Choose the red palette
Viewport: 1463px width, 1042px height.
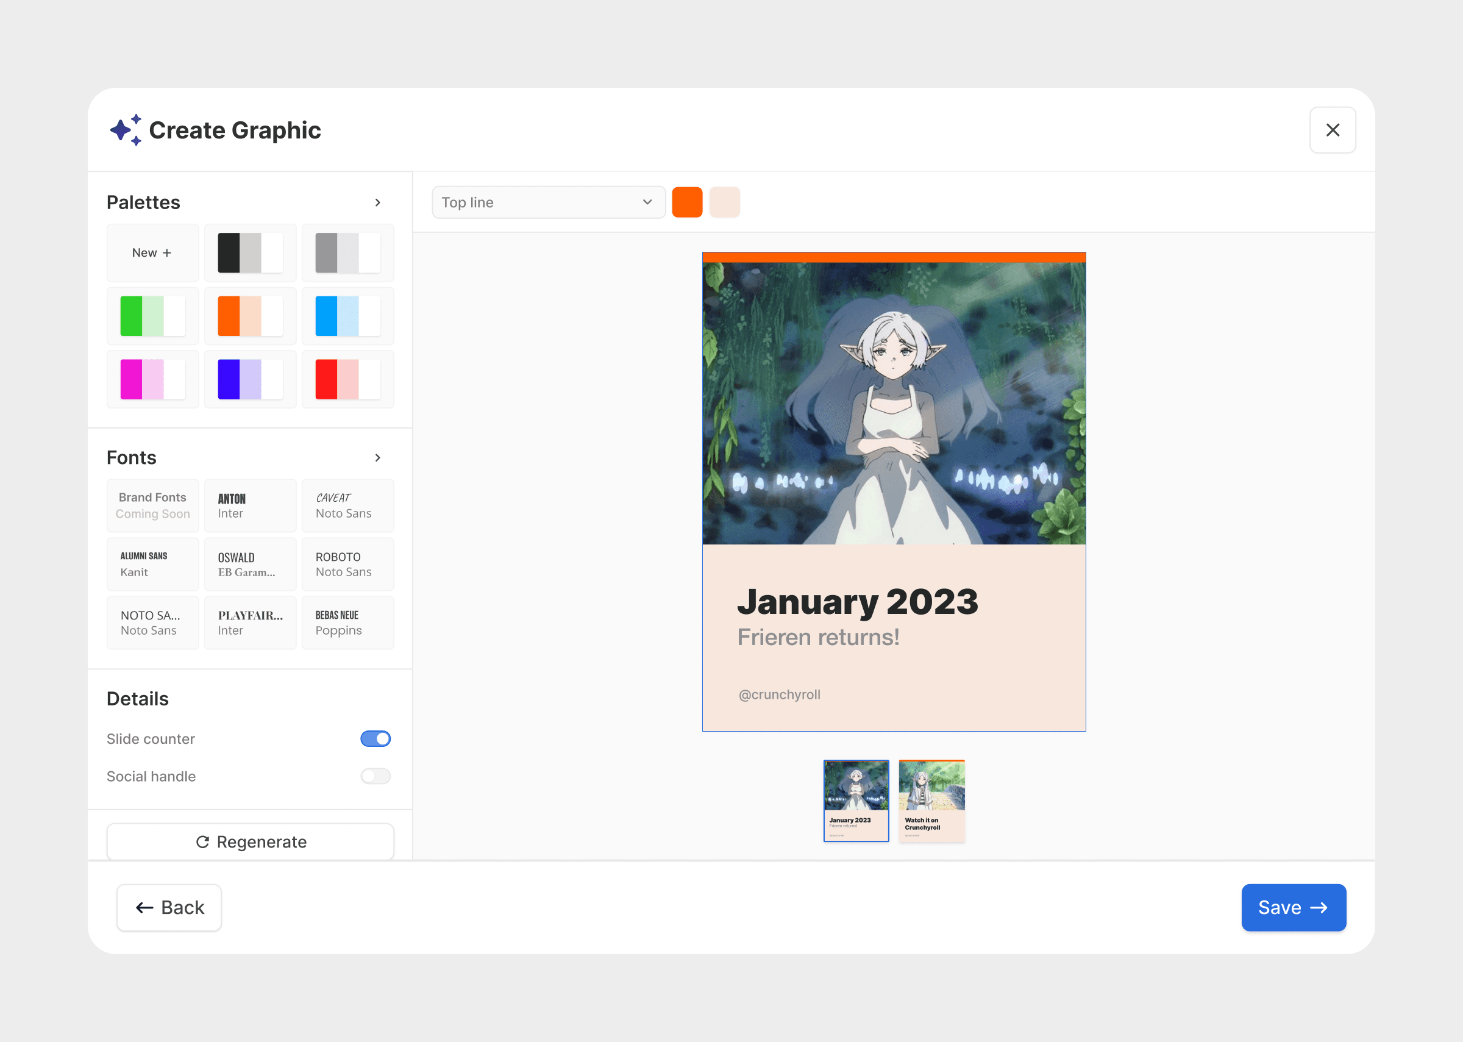347,379
